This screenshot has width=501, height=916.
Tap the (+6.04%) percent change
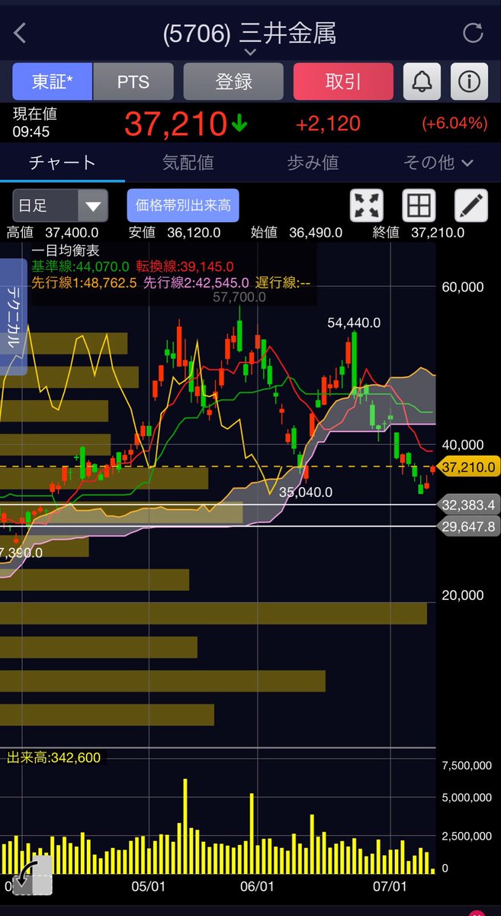click(x=454, y=124)
